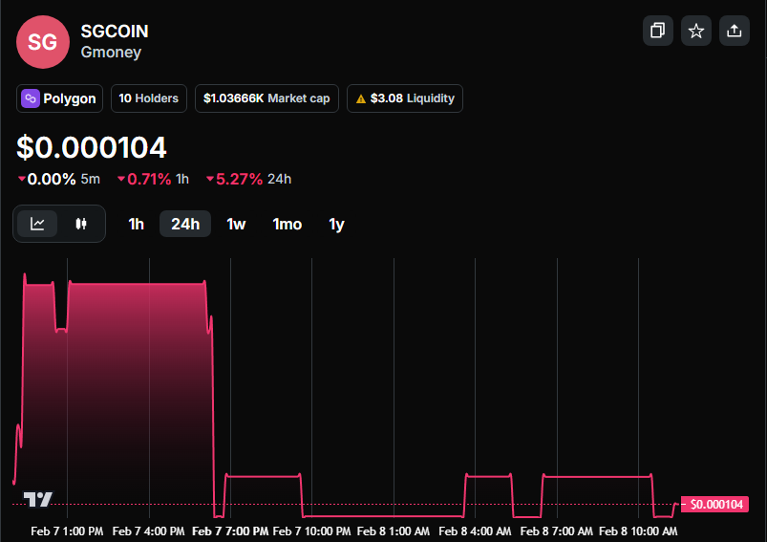
Task: Select the 1w time range
Action: [x=236, y=225]
